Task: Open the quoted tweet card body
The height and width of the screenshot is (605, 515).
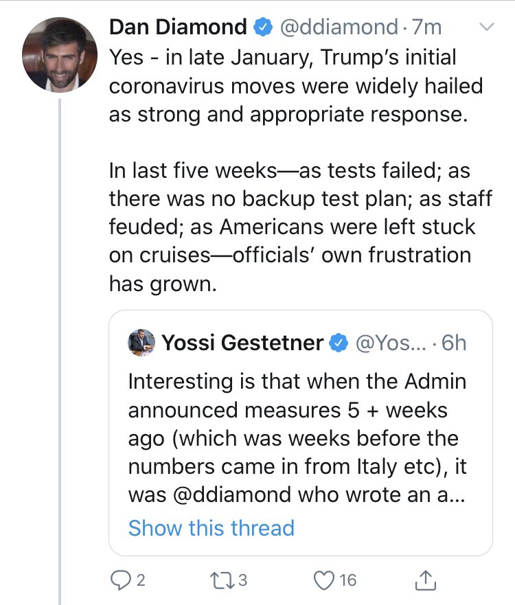Action: tap(301, 433)
